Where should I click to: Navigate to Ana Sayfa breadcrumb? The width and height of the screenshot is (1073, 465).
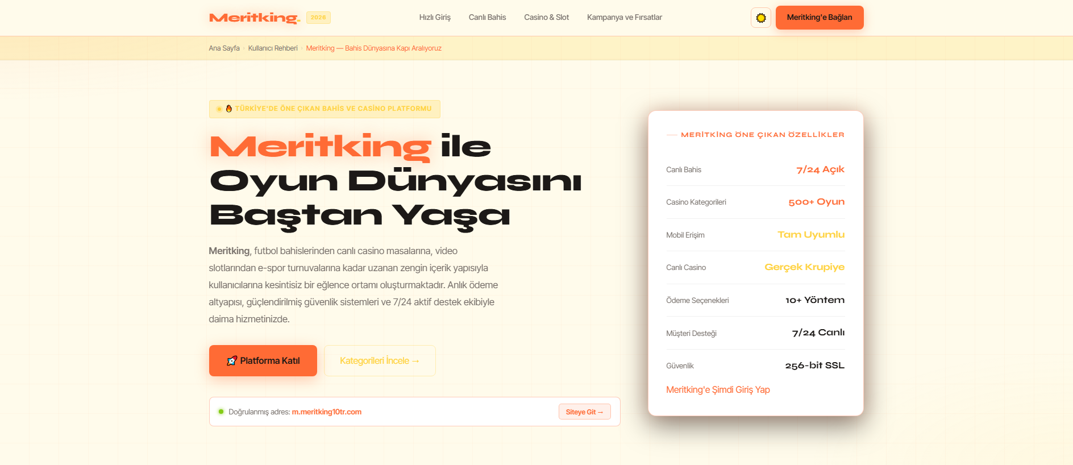pyautogui.click(x=224, y=48)
